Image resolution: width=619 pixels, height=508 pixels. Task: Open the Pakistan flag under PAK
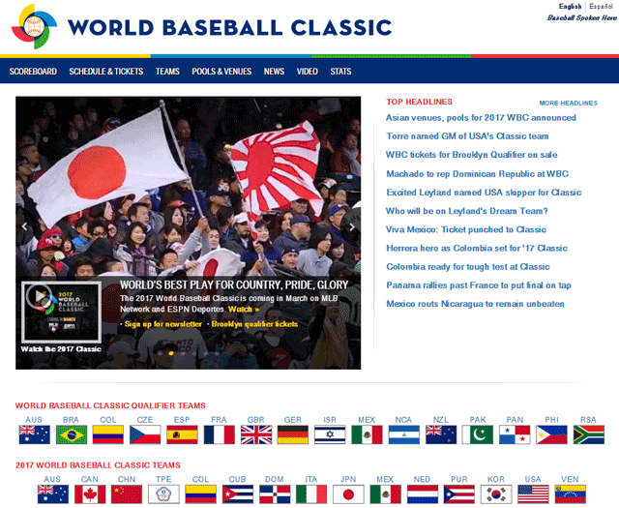coord(478,434)
